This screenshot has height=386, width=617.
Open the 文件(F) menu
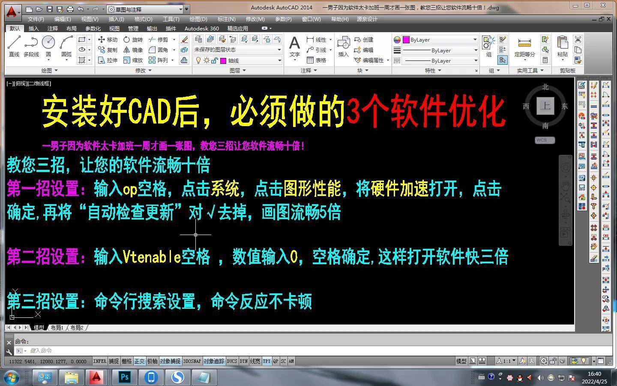(36, 19)
